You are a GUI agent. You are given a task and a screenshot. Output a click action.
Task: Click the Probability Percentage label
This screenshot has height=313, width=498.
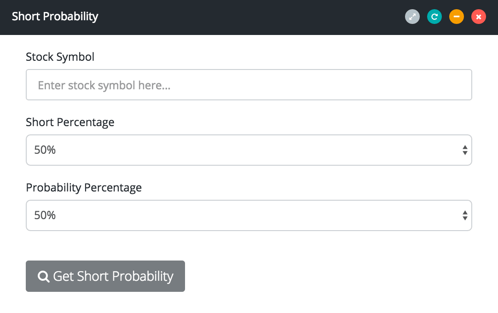tap(84, 188)
